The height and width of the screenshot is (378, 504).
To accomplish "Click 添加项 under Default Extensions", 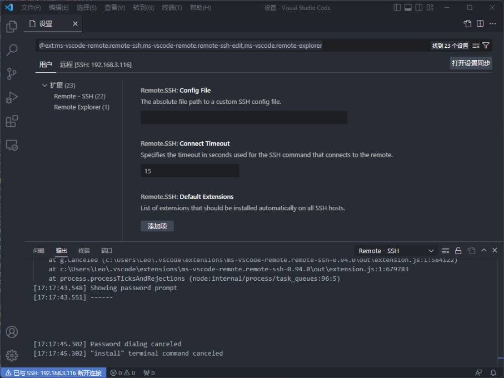I will click(157, 226).
